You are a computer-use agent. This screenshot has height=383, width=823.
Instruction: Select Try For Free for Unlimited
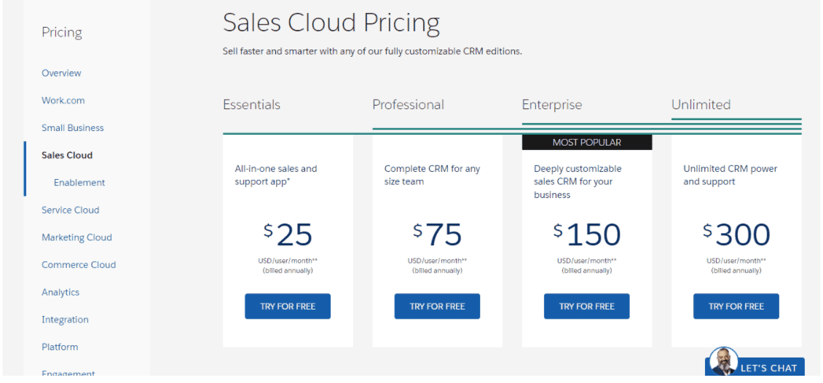(736, 307)
